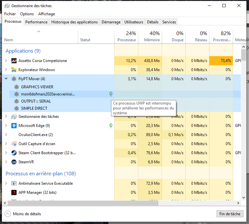The width and height of the screenshot is (249, 224).
Task: Click the GRAPHICS VIEWER hexagon icon
Action: (17, 87)
